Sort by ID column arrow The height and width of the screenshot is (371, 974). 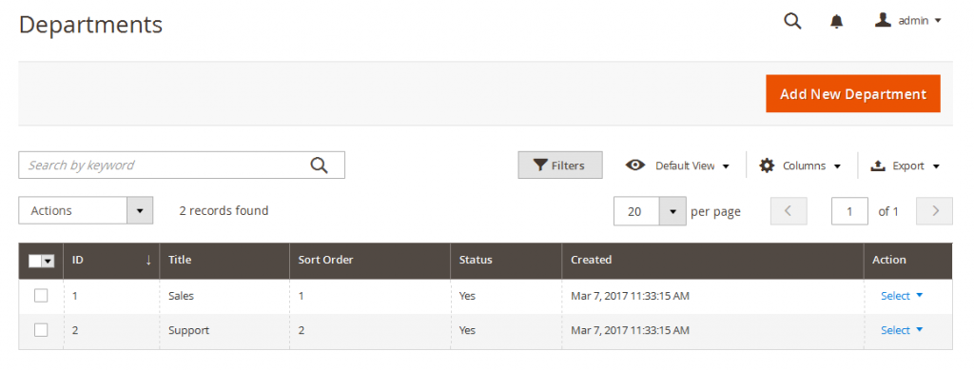[x=148, y=261]
